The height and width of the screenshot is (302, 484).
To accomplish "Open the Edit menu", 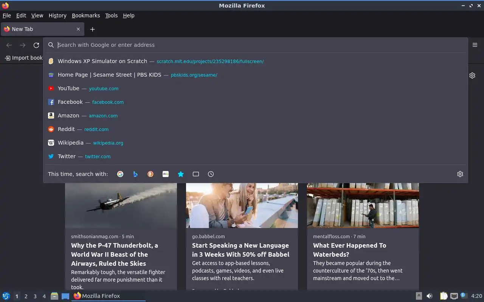I will [21, 15].
